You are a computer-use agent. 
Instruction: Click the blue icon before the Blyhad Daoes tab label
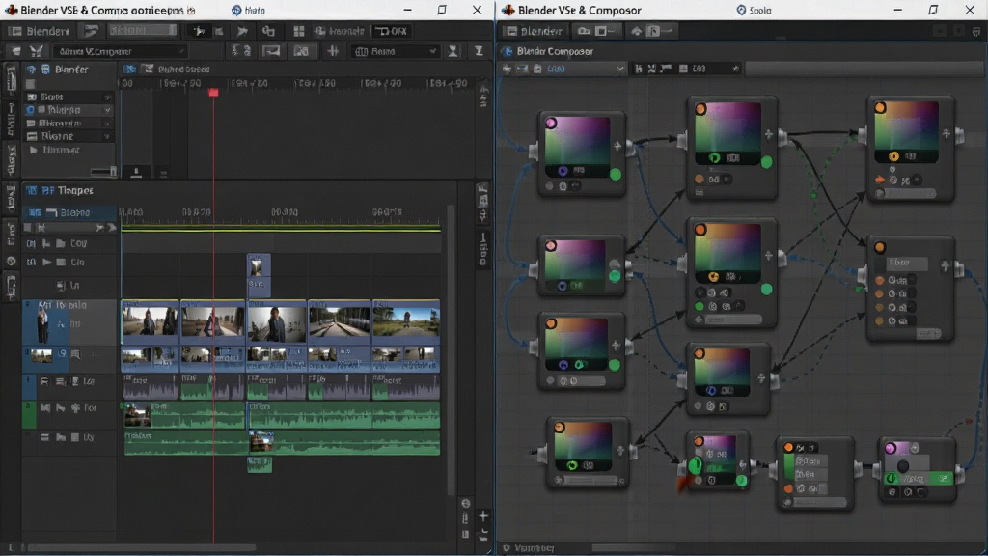[129, 69]
